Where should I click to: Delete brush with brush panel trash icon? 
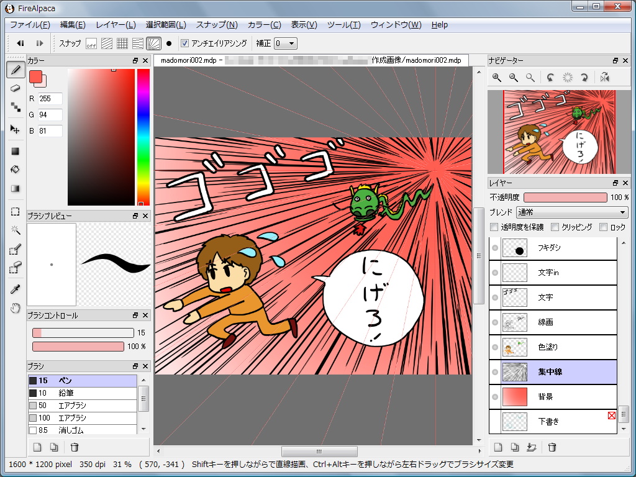click(75, 447)
